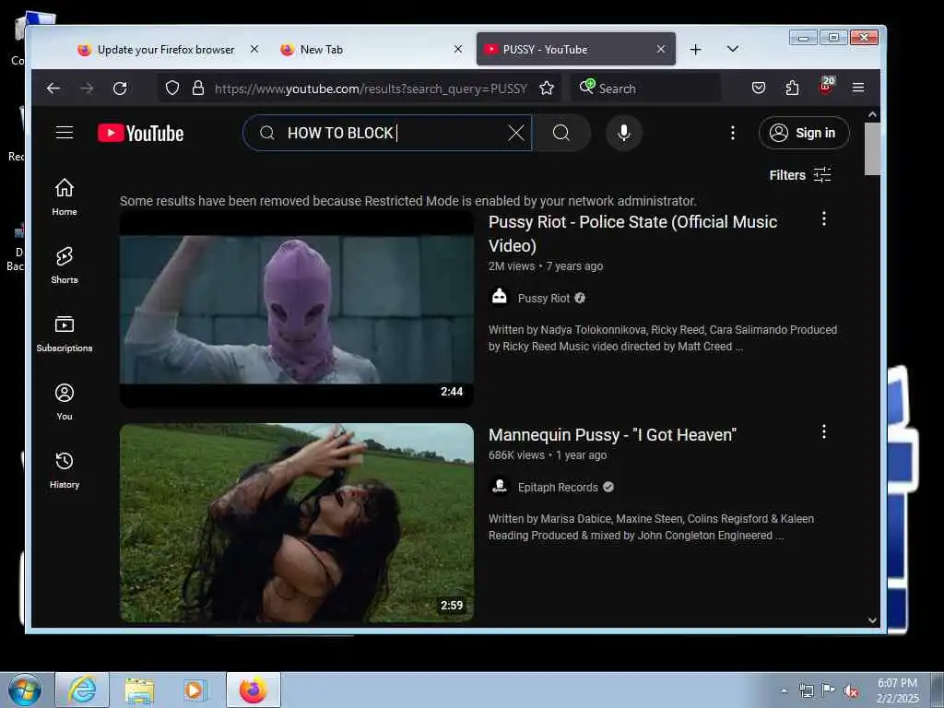Open Pussy Riot Police State video thumbnail
Viewport: 944px width, 708px height.
pos(297,309)
